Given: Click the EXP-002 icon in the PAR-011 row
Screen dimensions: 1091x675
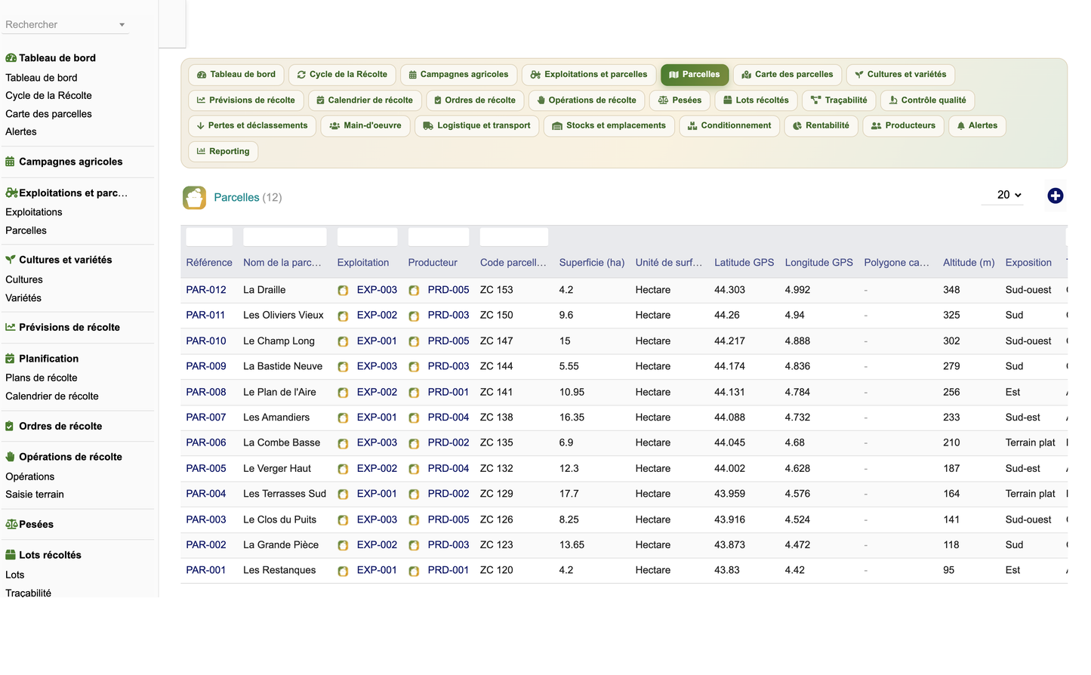Looking at the screenshot, I should tap(343, 316).
